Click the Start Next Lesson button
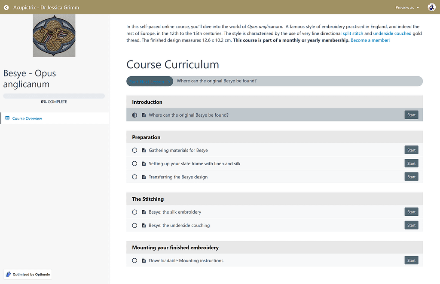Image resolution: width=440 pixels, height=284 pixels. pos(150,81)
